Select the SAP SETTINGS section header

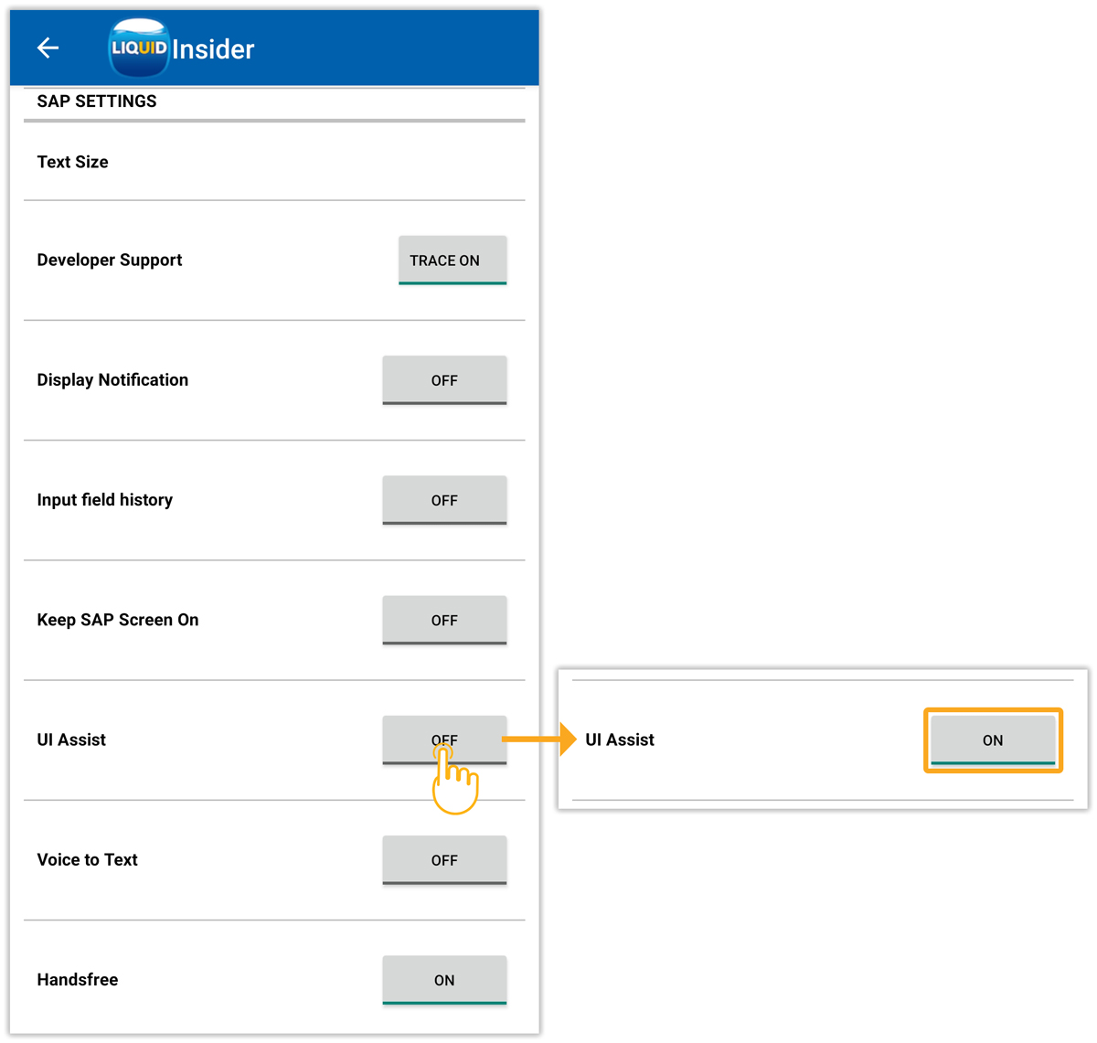(97, 101)
